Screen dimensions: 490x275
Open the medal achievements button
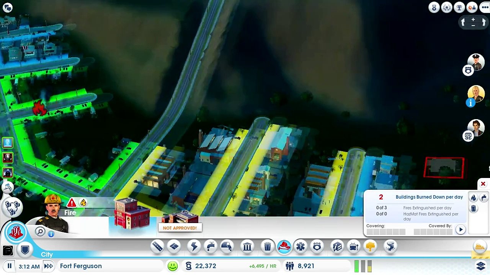coord(434,7)
